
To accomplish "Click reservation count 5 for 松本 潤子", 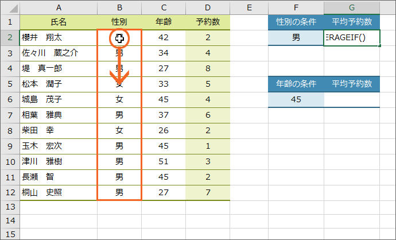I will click(x=208, y=84).
